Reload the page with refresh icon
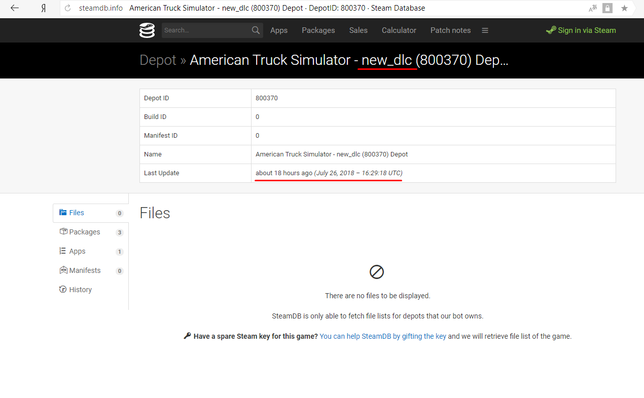Image resolution: width=644 pixels, height=398 pixels. click(x=67, y=8)
